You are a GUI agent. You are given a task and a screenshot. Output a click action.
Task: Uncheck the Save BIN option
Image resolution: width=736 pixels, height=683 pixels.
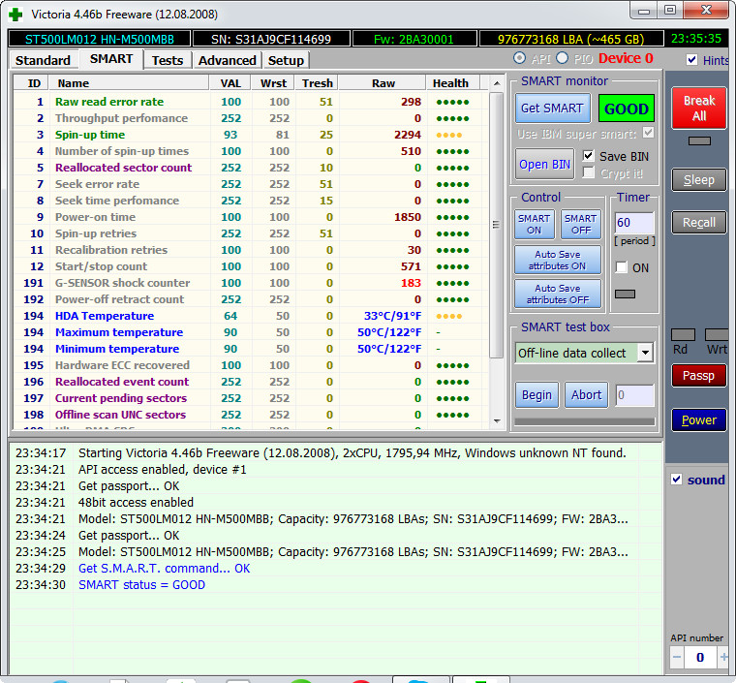pos(589,156)
